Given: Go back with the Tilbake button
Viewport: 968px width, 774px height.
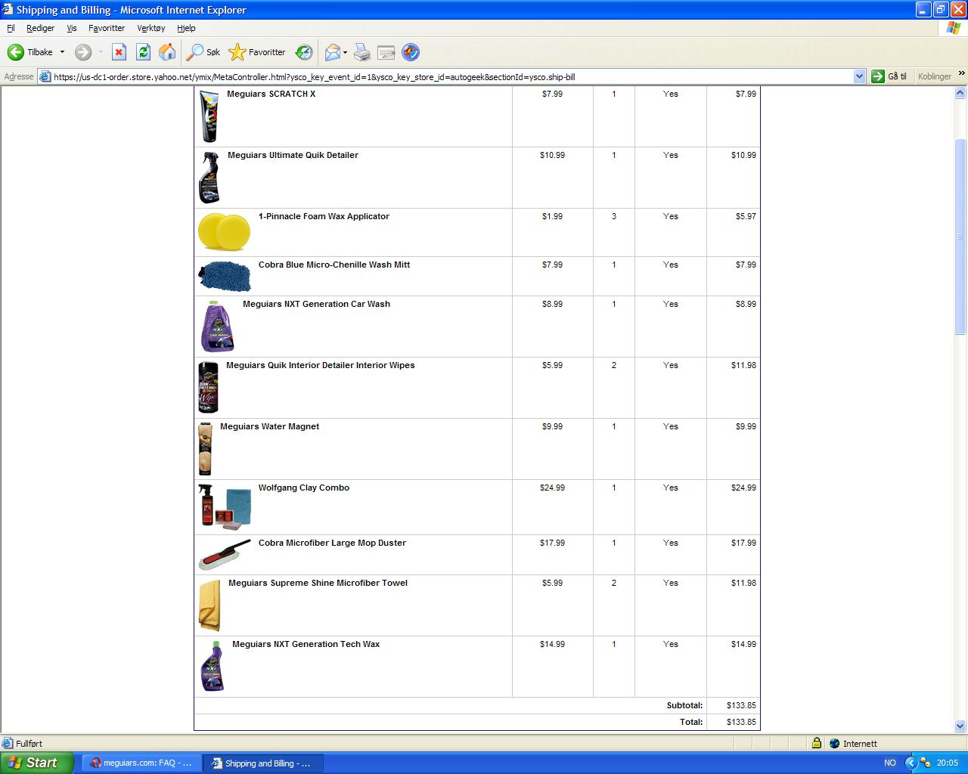Looking at the screenshot, I should click(x=30, y=52).
